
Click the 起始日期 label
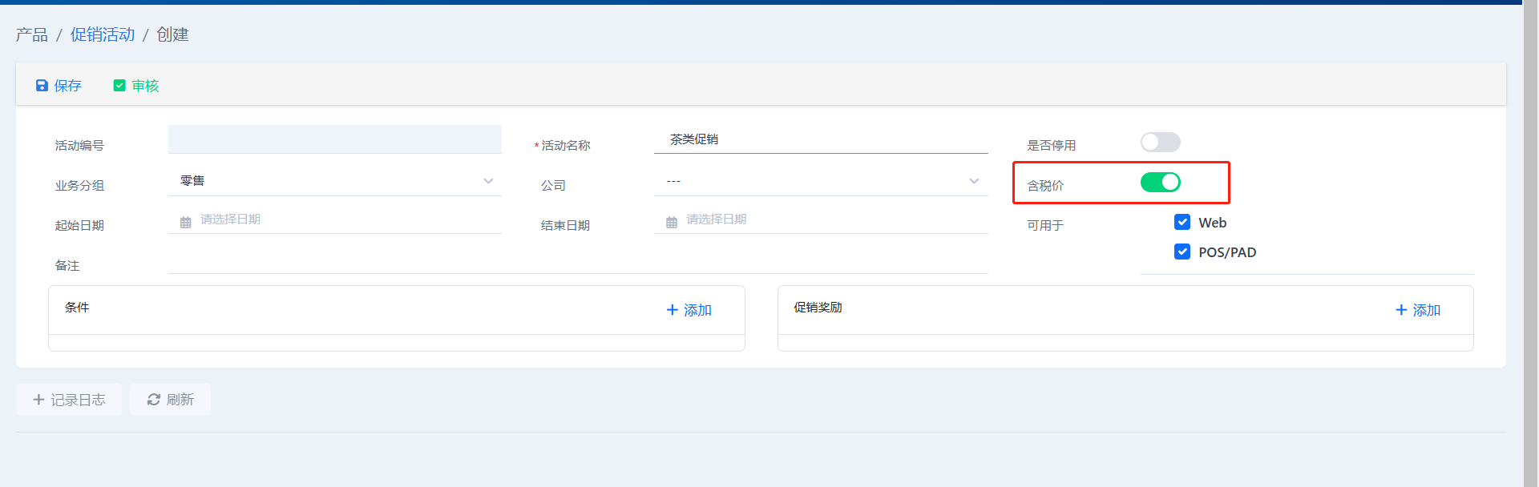(79, 226)
